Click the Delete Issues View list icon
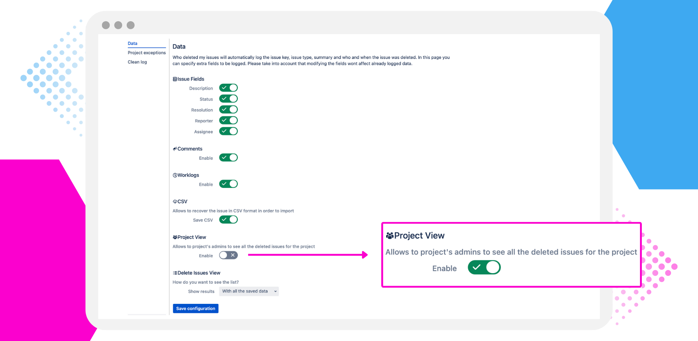Viewport: 698px width, 341px height. pos(175,273)
